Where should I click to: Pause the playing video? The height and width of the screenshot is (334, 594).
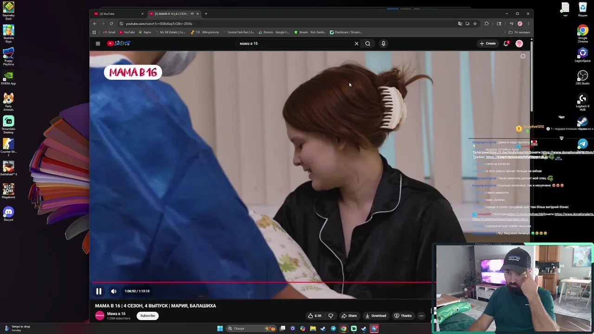(x=98, y=291)
